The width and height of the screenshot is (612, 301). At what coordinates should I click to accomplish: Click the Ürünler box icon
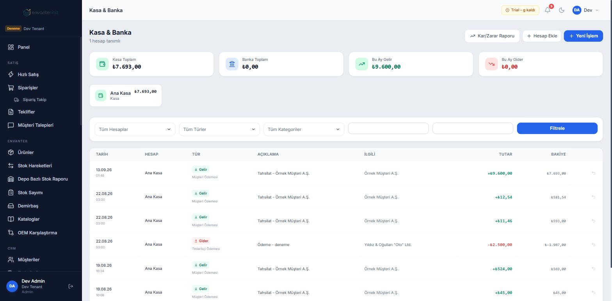coord(11,152)
